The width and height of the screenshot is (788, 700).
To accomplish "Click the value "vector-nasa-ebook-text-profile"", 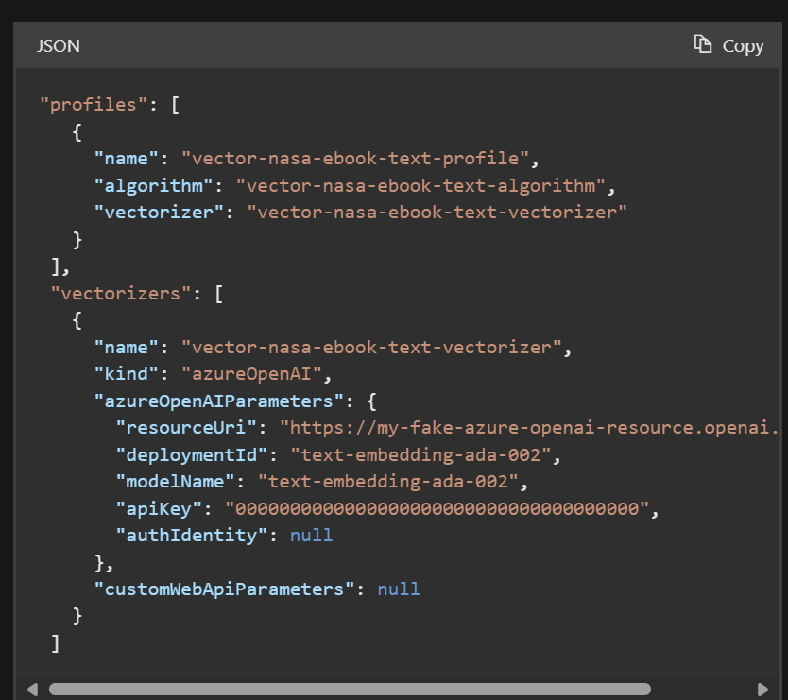I will [355, 159].
